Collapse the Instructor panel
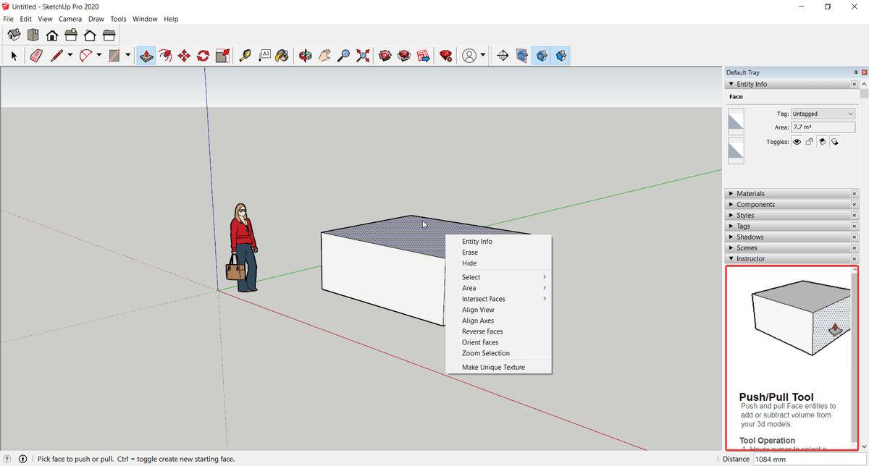The height and width of the screenshot is (466, 869). (792, 258)
